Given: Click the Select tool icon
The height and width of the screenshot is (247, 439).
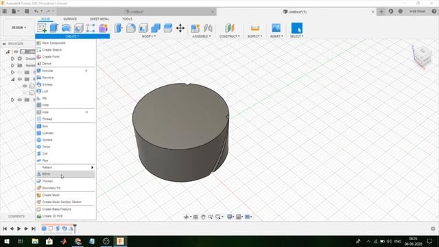Looking at the screenshot, I should (x=297, y=28).
